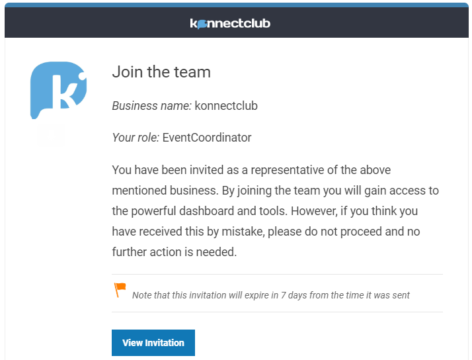This screenshot has height=360, width=472.
Task: Click the Business name label
Action: coord(151,105)
